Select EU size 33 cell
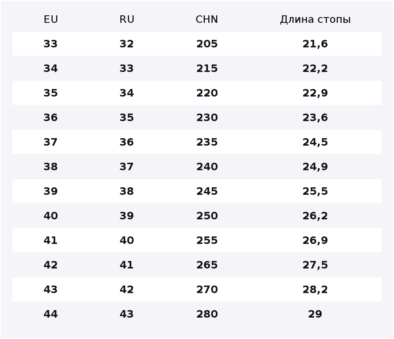This screenshot has height=339, width=394. coord(51,44)
